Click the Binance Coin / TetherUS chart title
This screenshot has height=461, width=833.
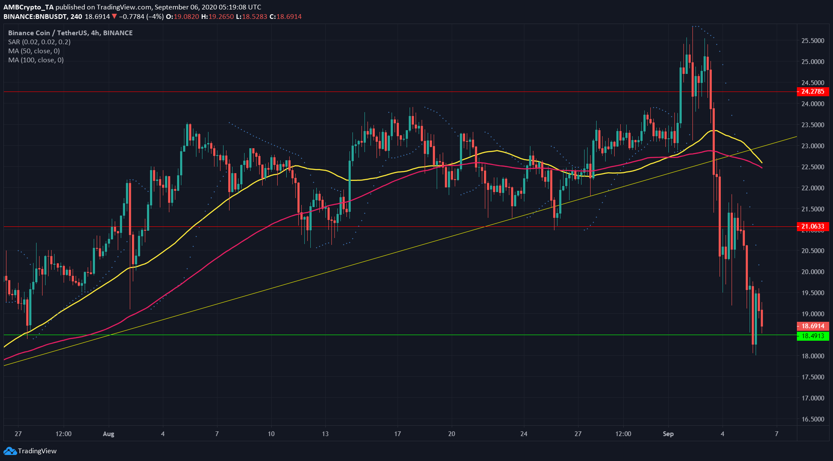click(70, 33)
